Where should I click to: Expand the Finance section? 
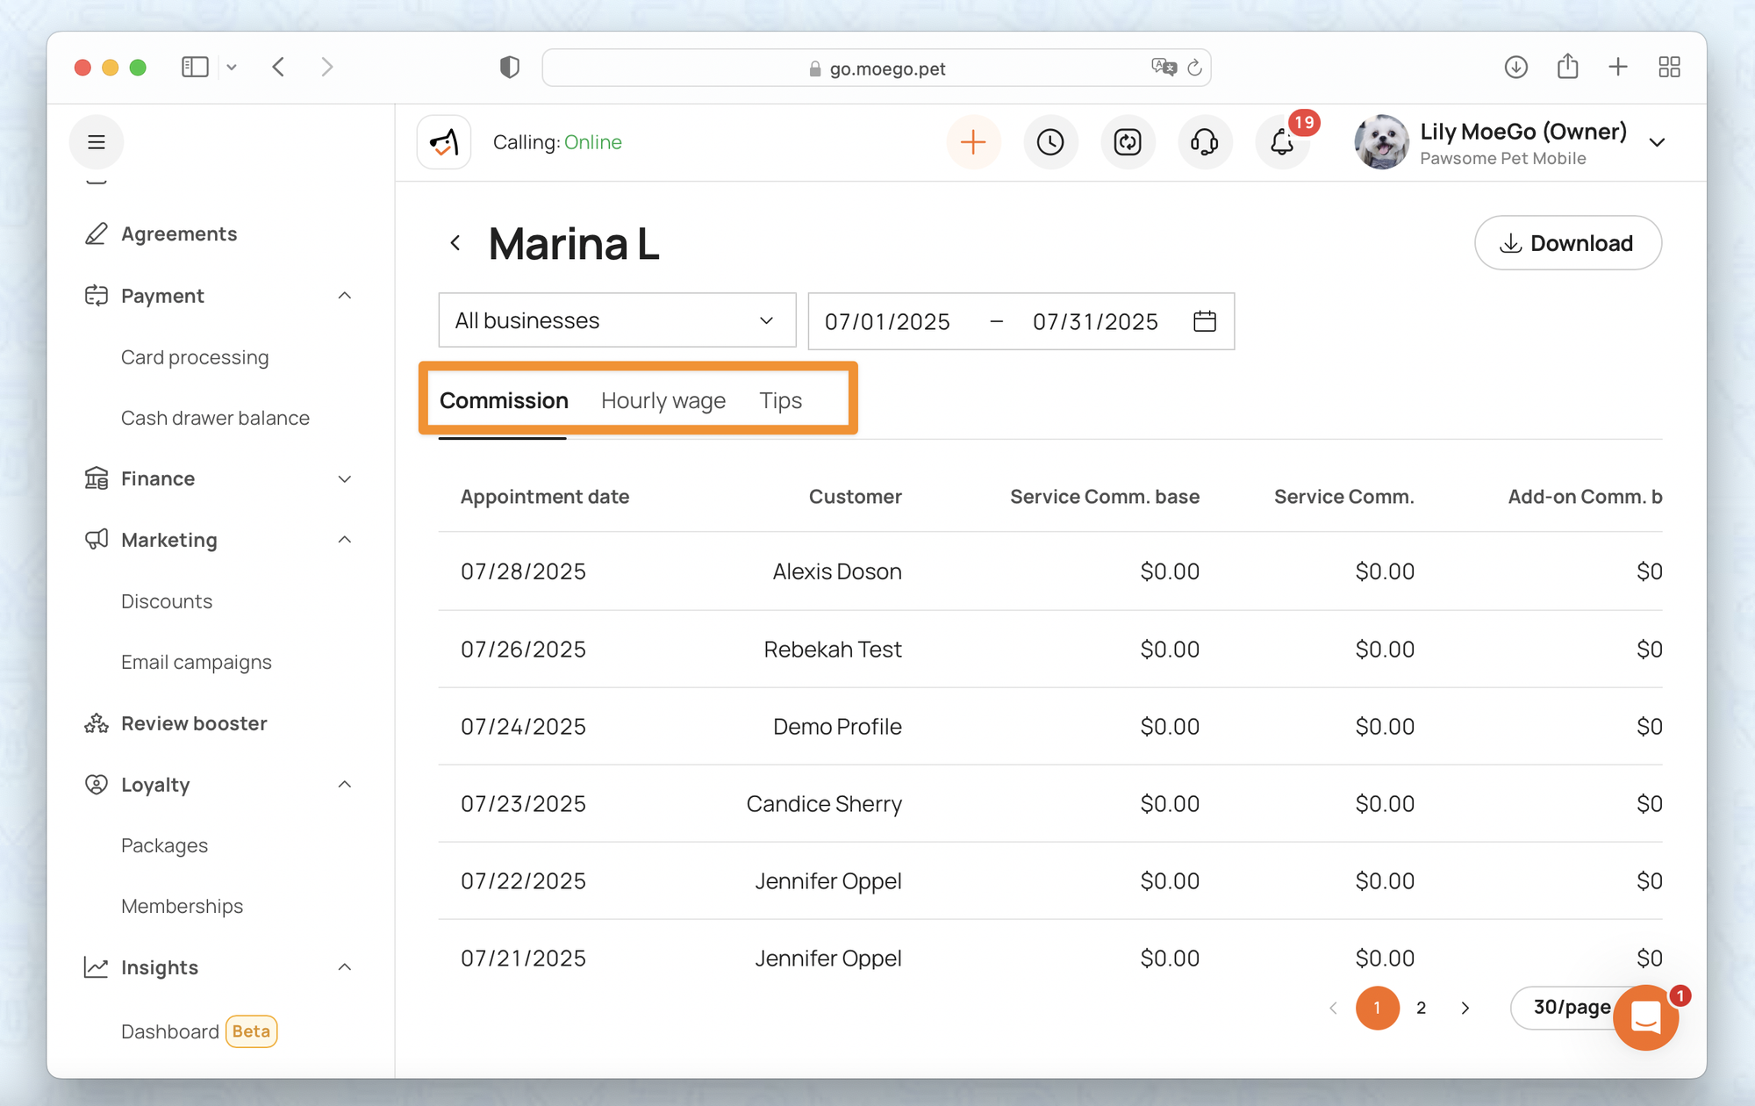(345, 479)
